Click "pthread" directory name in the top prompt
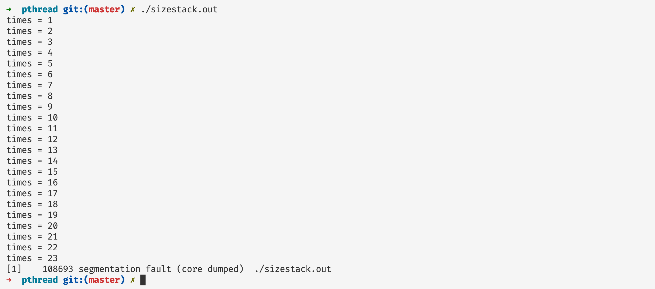655x289 pixels. 40,10
